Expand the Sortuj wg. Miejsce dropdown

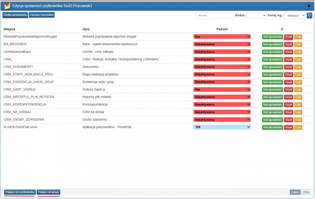[x=295, y=15]
